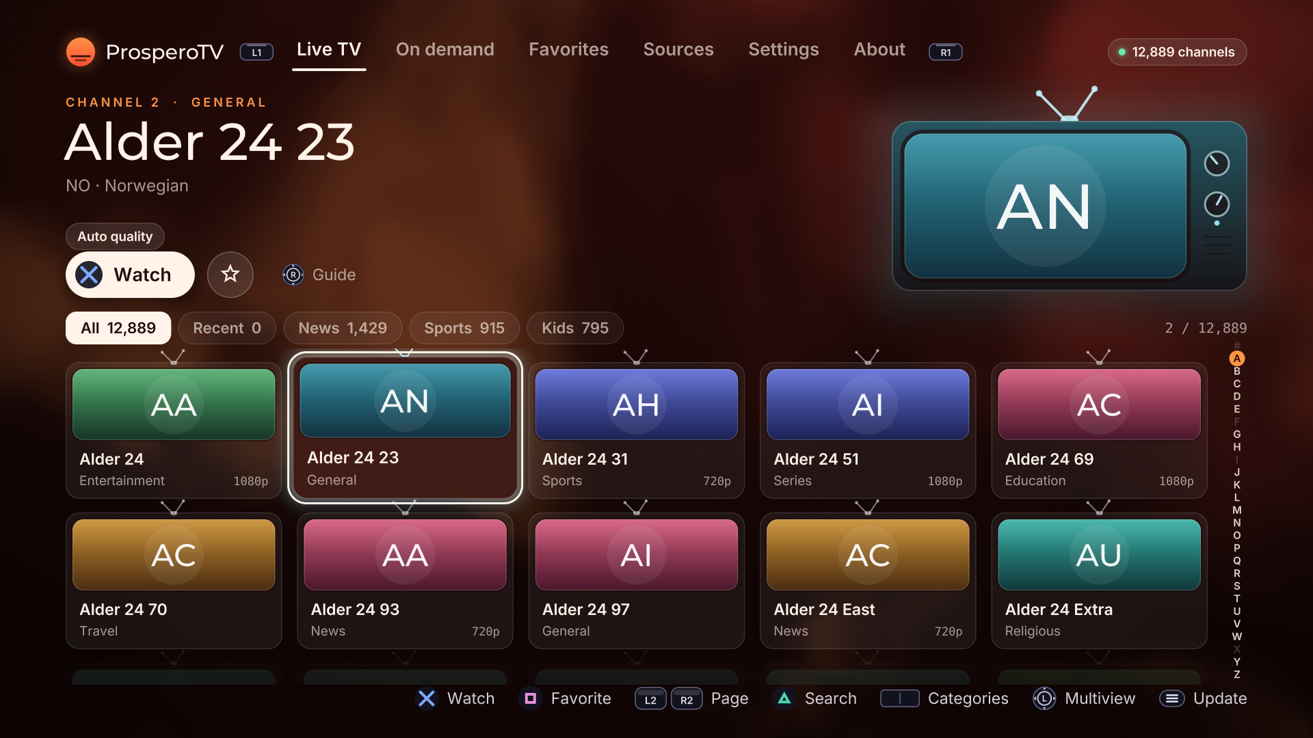Viewport: 1313px width, 738px height.
Task: Select the Alder 24 97 General card
Action: [636, 581]
